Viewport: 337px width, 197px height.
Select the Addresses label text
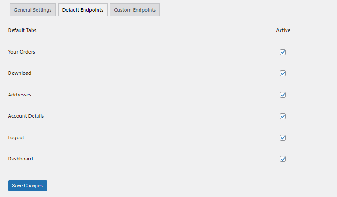(x=20, y=95)
